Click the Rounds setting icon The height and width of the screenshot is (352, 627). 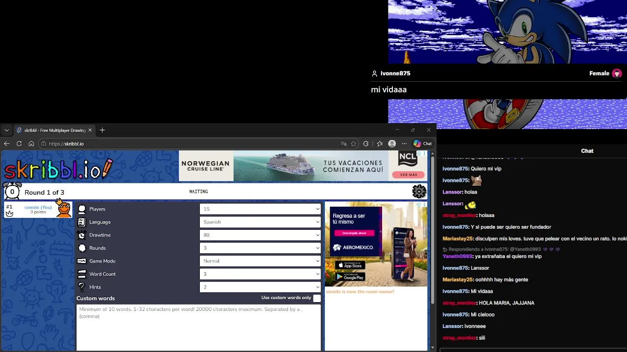[82, 248]
